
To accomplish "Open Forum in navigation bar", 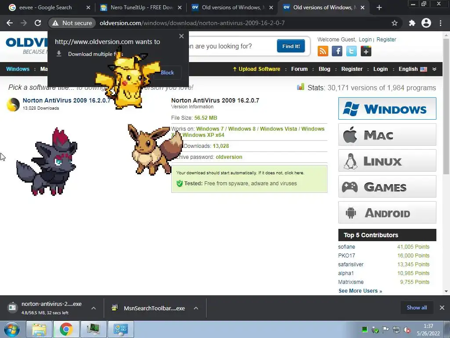I will (299, 69).
